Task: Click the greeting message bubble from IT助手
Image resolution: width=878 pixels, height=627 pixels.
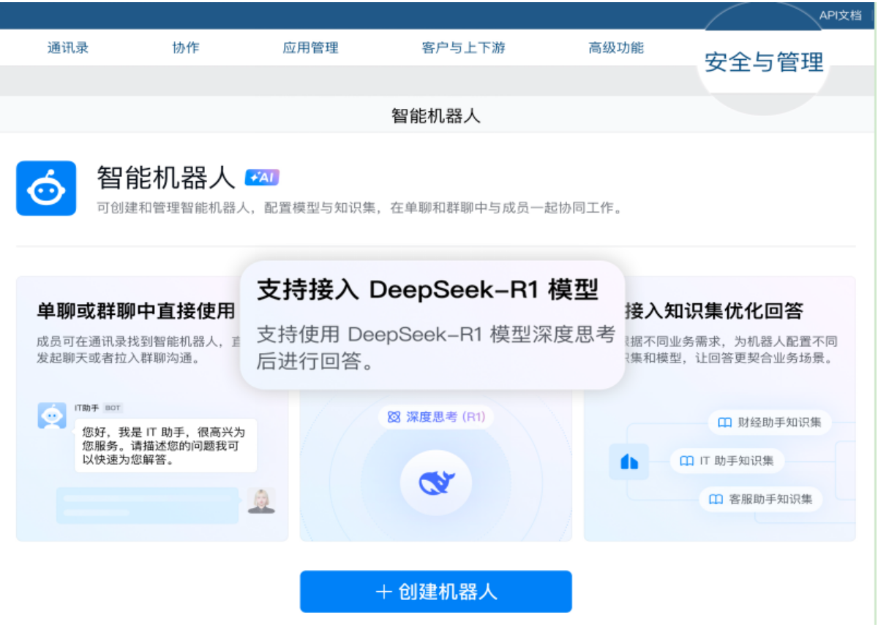Action: (165, 444)
